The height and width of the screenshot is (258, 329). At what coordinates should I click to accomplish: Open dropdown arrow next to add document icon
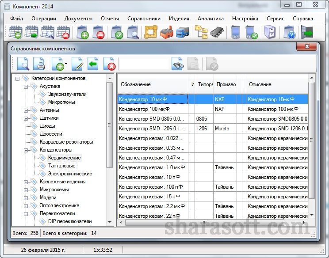pyautogui.click(x=66, y=64)
